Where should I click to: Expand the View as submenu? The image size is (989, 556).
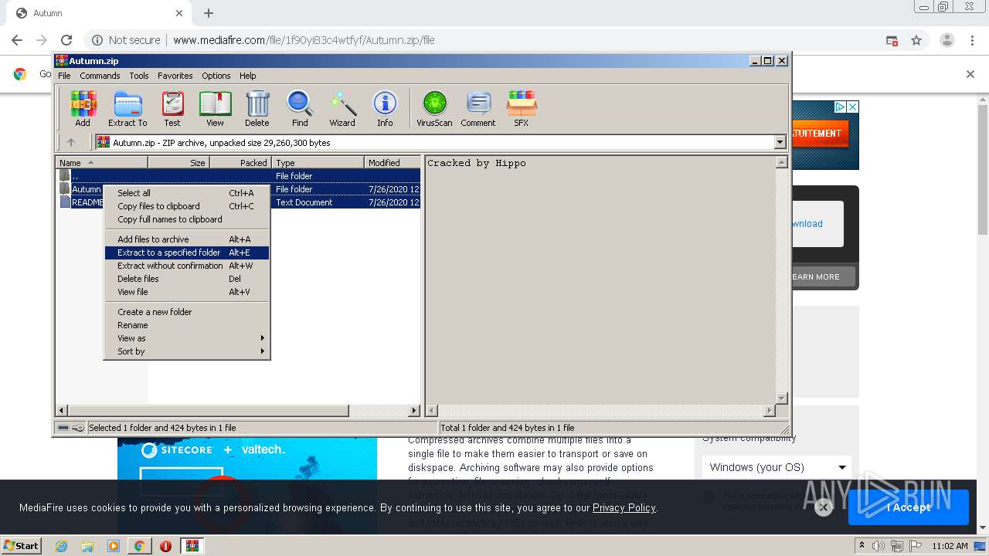click(x=187, y=338)
